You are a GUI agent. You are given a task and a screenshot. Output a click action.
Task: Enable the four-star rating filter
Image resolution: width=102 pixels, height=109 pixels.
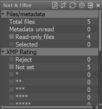[x=12, y=97]
